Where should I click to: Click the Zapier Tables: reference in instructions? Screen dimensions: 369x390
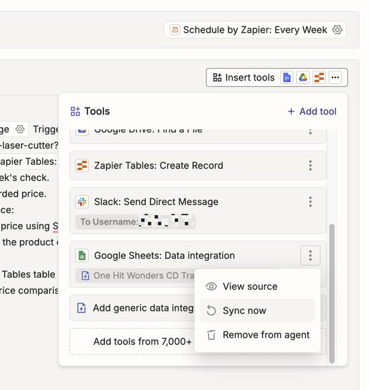28,161
